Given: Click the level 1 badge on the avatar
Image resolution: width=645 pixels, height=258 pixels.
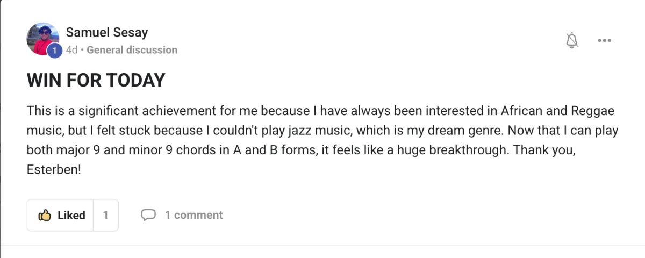Looking at the screenshot, I should click(54, 51).
